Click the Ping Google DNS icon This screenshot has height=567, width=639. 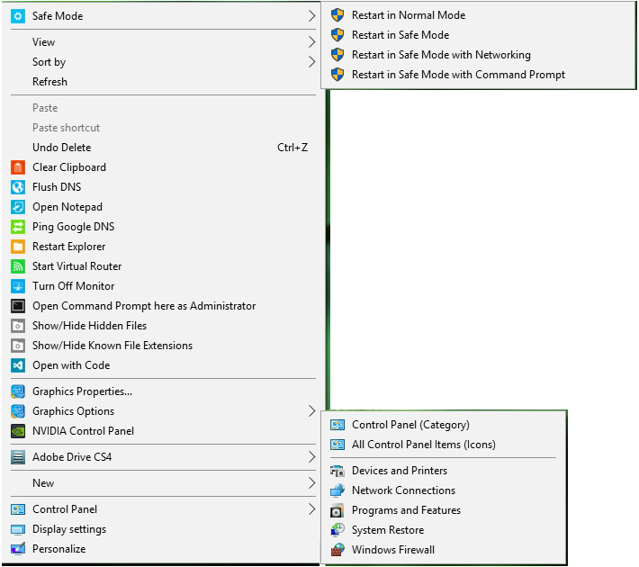pyautogui.click(x=17, y=227)
